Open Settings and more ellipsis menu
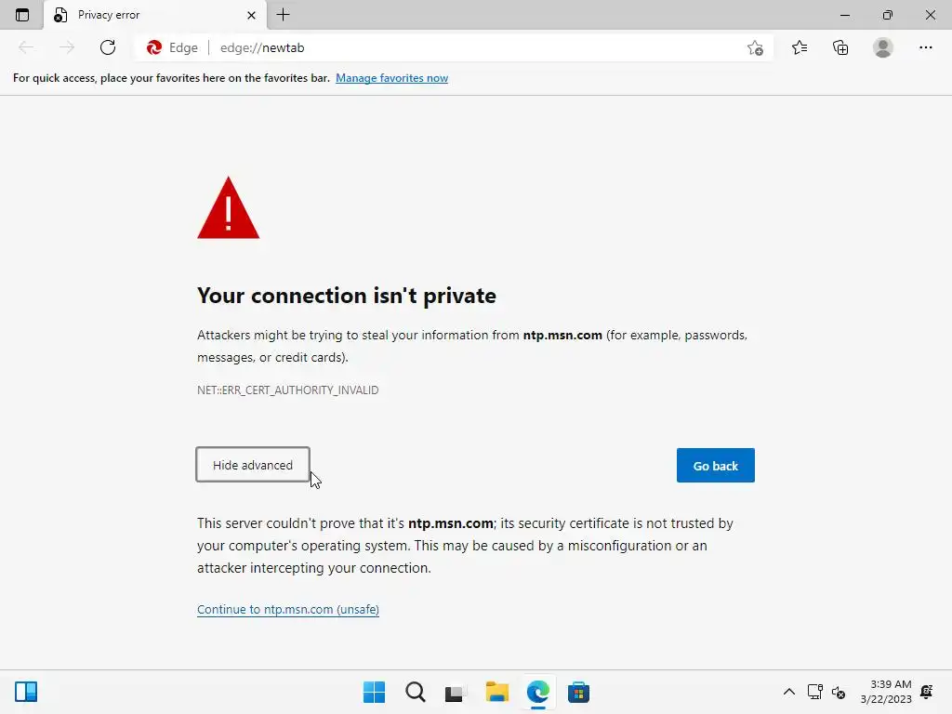This screenshot has height=714, width=952. [x=925, y=47]
